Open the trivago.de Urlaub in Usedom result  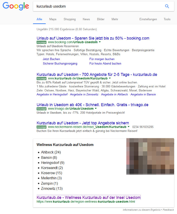pos(92,105)
